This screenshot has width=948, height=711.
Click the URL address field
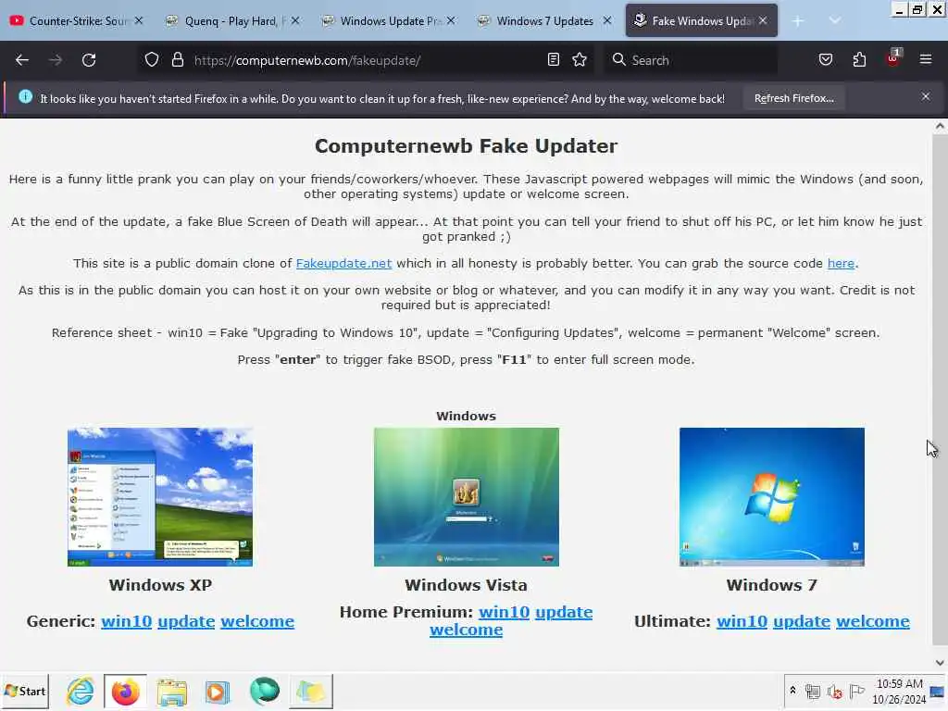click(x=366, y=60)
